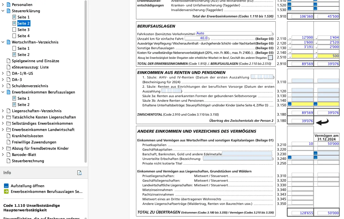Click the blue Aufstellung öffnen icon
The image size is (344, 219).
click(6, 186)
